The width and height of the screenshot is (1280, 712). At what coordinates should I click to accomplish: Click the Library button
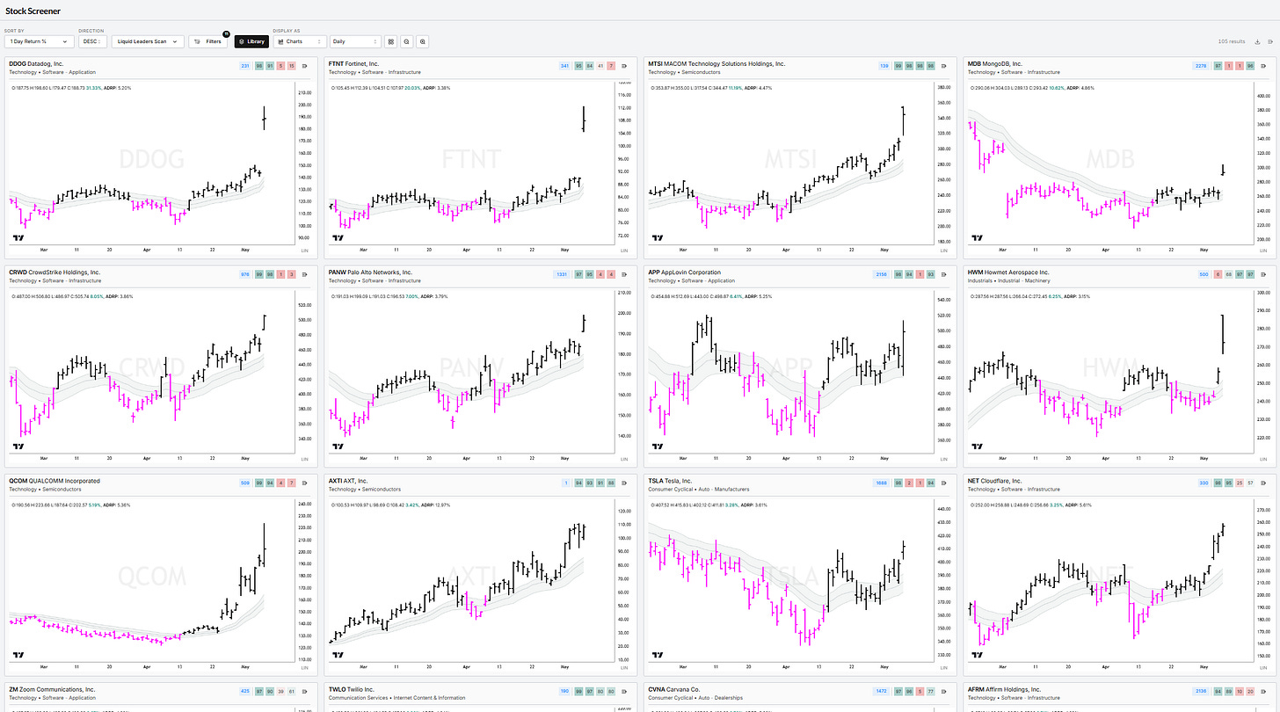[x=251, y=41]
